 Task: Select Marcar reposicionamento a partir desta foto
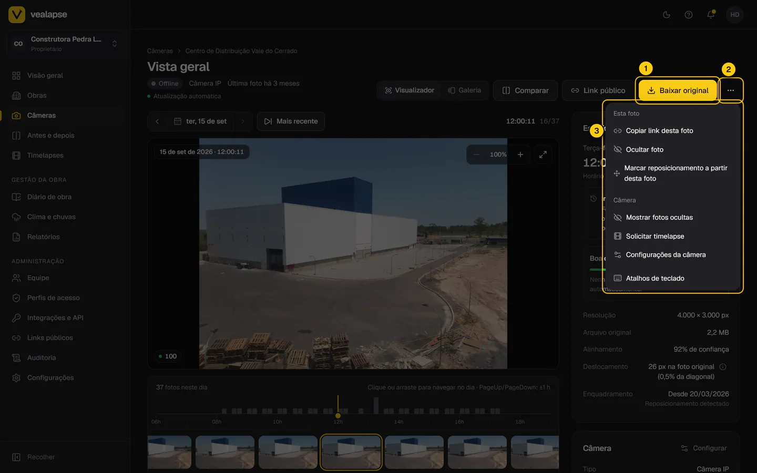pos(672,173)
